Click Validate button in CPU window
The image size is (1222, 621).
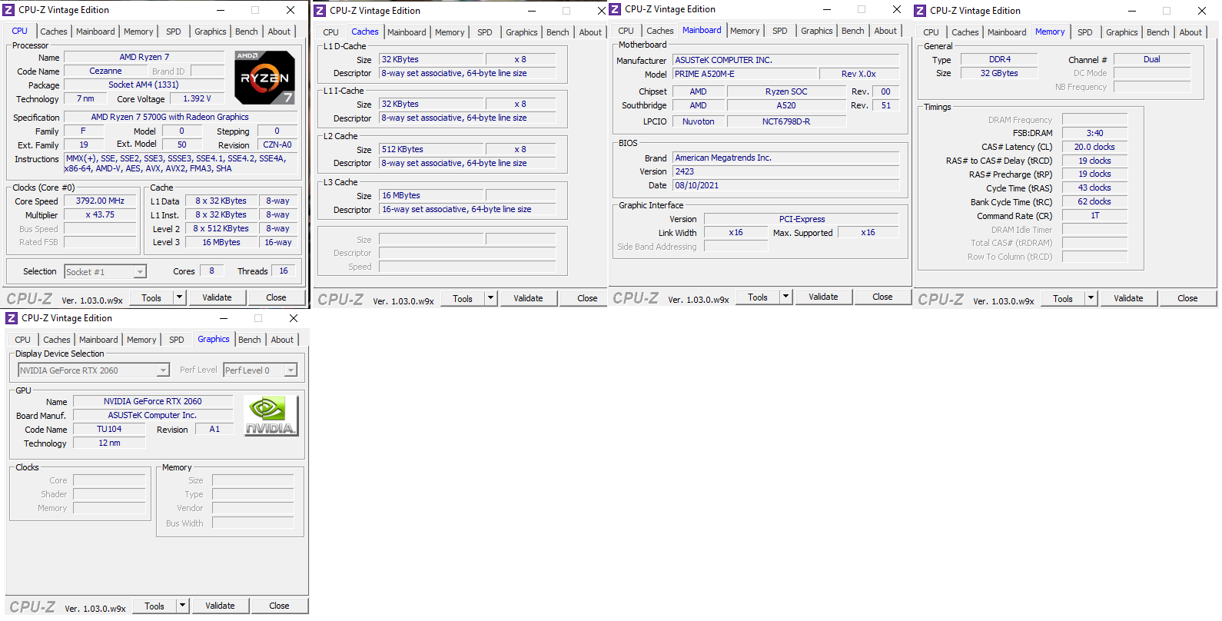click(217, 297)
